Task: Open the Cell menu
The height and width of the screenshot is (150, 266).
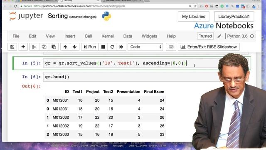Action: coord(88,36)
